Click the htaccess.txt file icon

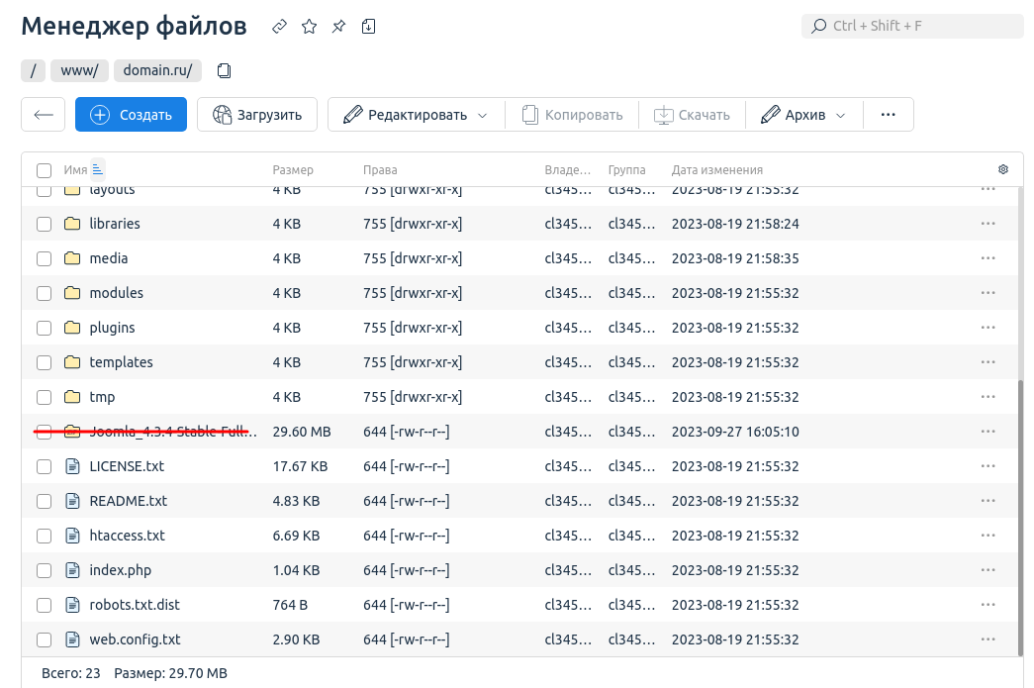click(72, 536)
